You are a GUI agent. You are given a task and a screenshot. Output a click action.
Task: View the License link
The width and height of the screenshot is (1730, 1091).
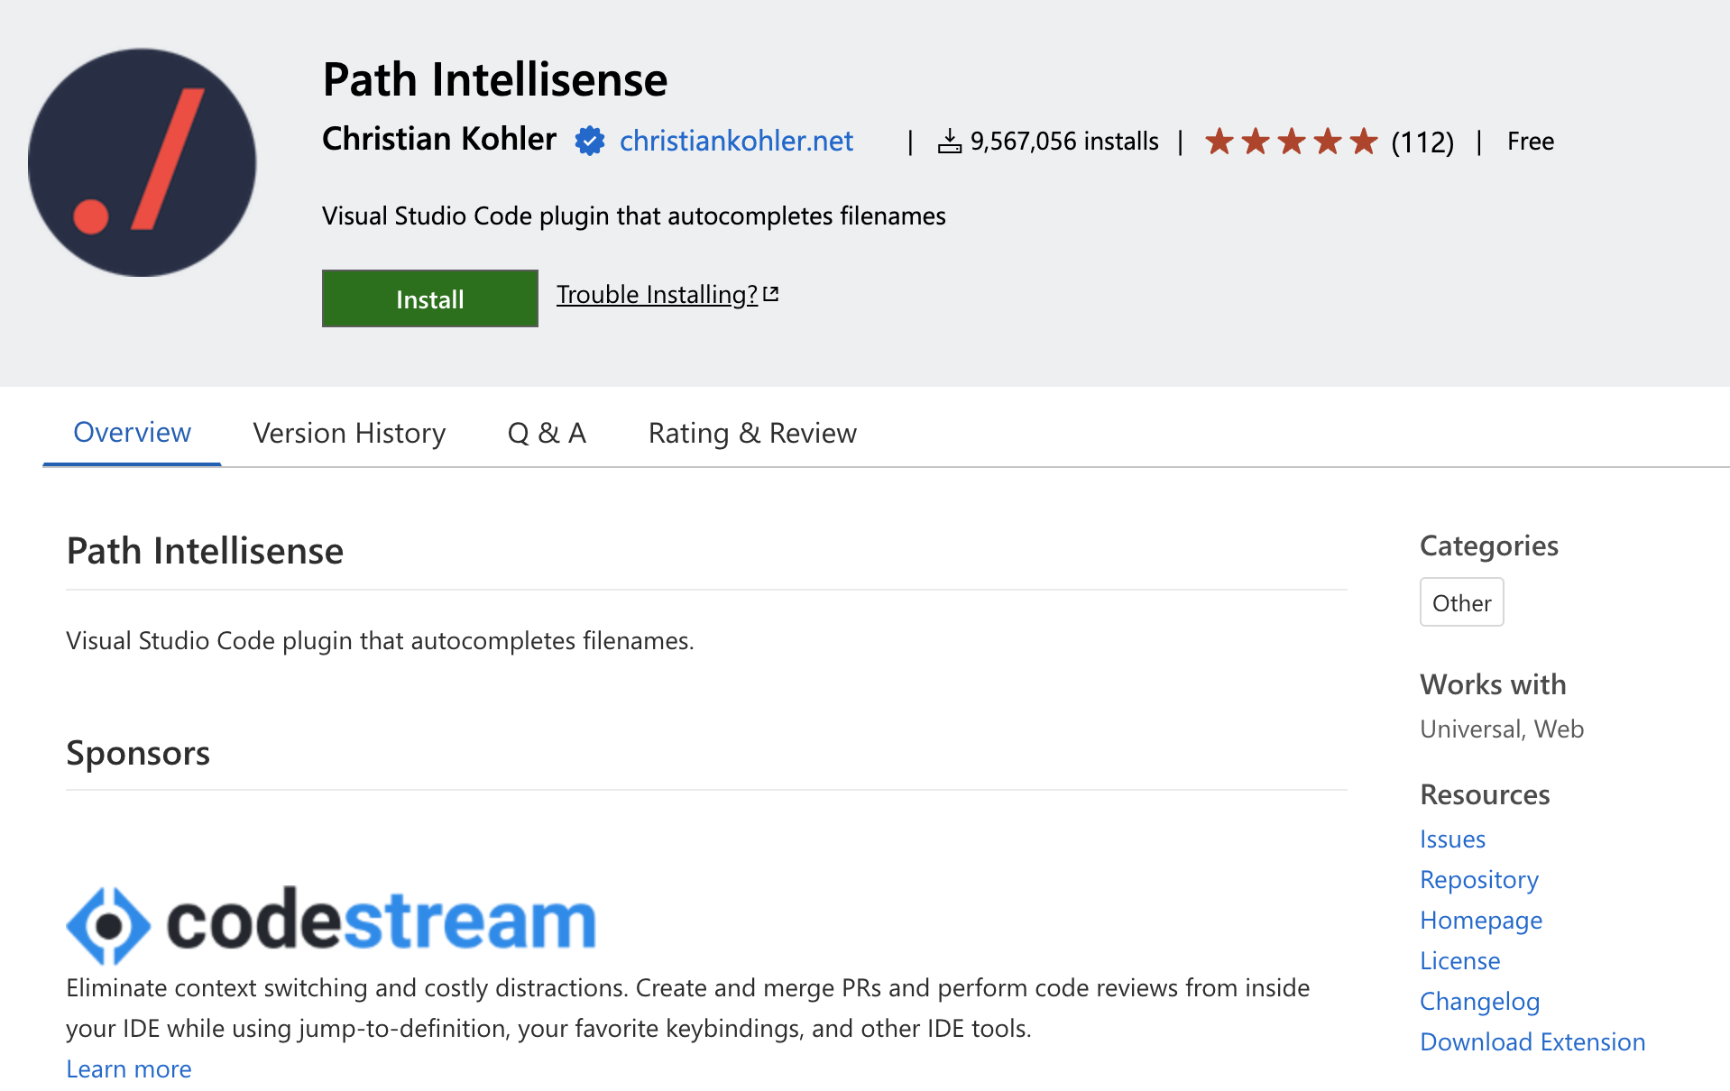pos(1459,960)
